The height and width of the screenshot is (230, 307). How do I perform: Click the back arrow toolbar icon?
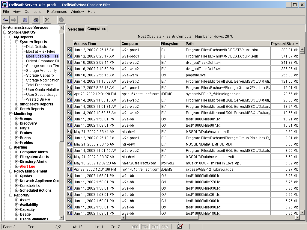(6, 20)
